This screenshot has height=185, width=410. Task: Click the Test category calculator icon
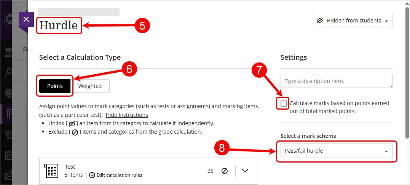51,171
